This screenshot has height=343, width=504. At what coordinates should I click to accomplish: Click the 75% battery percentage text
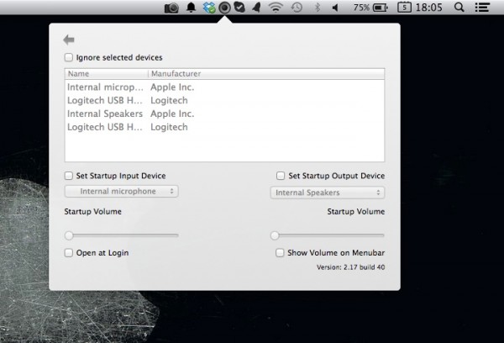click(x=361, y=8)
